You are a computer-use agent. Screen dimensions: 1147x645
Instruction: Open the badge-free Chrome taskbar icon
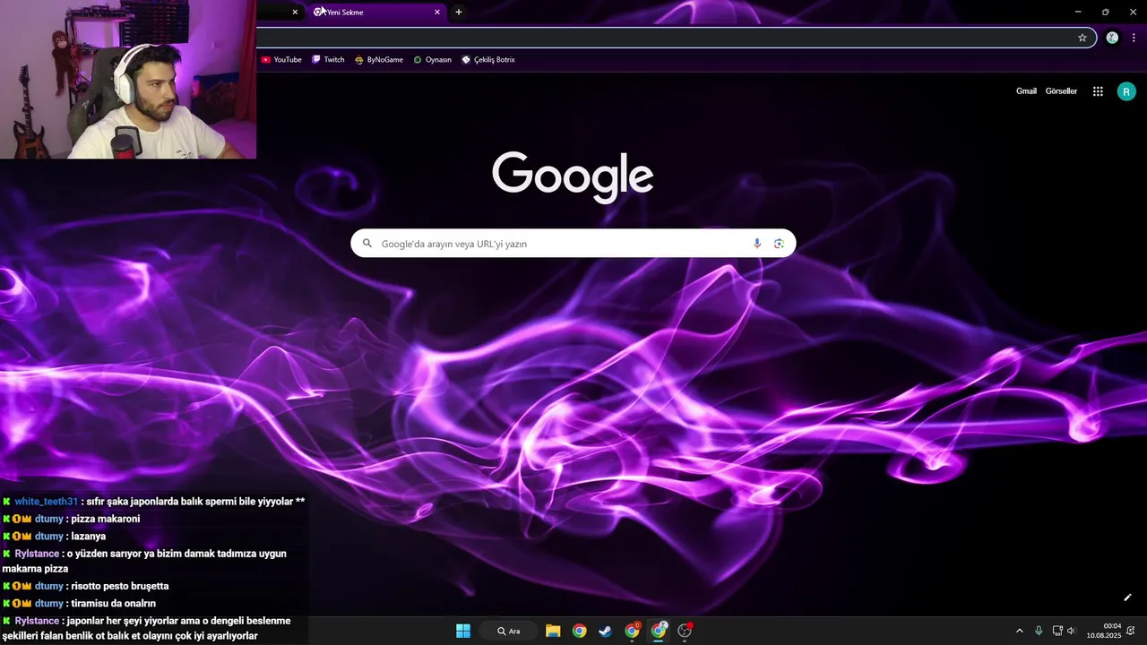580,631
